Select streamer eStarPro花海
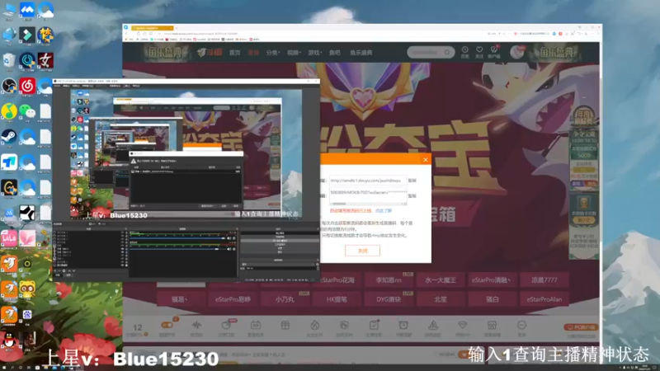The height and width of the screenshot is (371, 660). (x=337, y=279)
